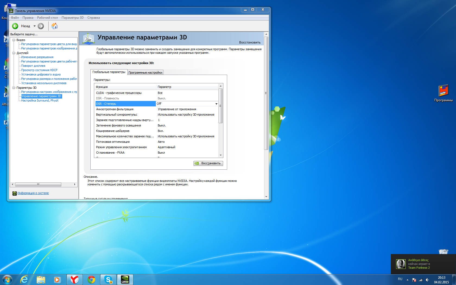
Task: Click the 3D settings header cube icon
Action: (88, 39)
